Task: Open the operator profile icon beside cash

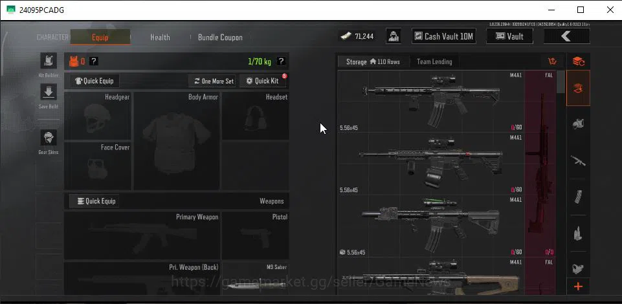Action: (x=394, y=36)
